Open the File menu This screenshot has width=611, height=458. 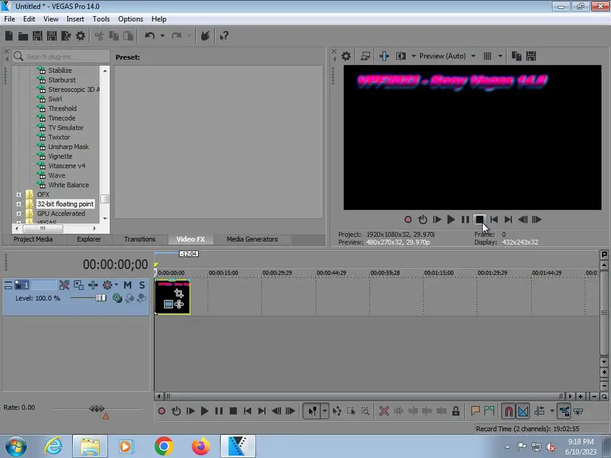tap(10, 18)
